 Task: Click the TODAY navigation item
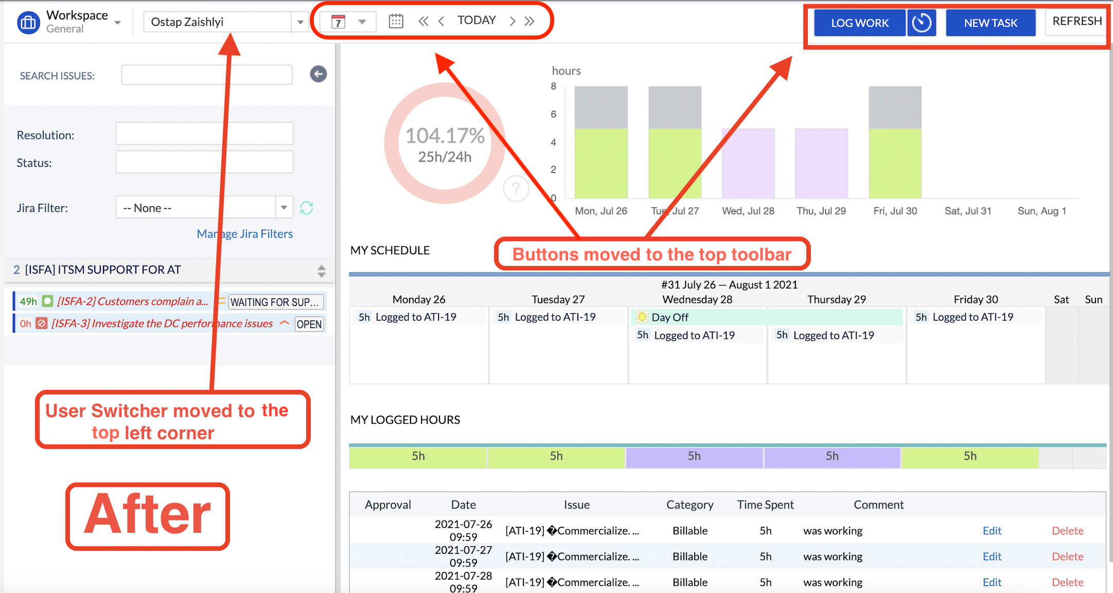coord(476,20)
